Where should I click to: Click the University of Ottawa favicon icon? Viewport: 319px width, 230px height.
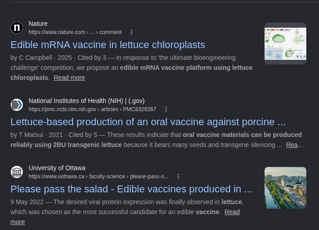point(17,172)
